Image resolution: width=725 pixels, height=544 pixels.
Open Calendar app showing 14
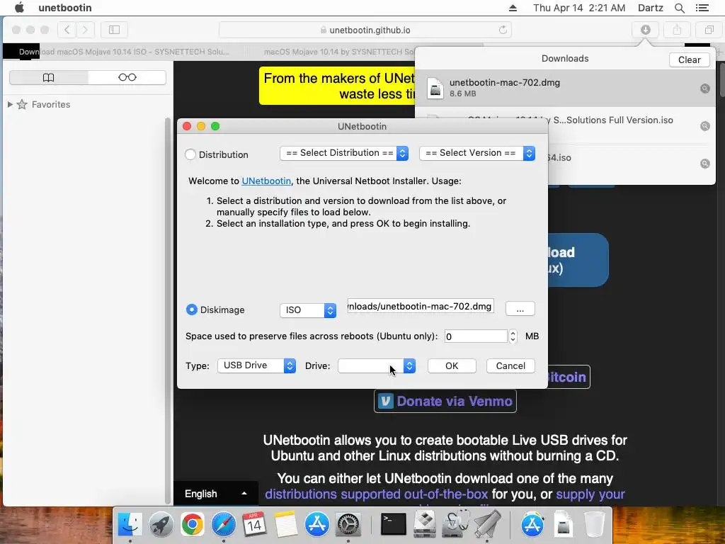[254, 525]
